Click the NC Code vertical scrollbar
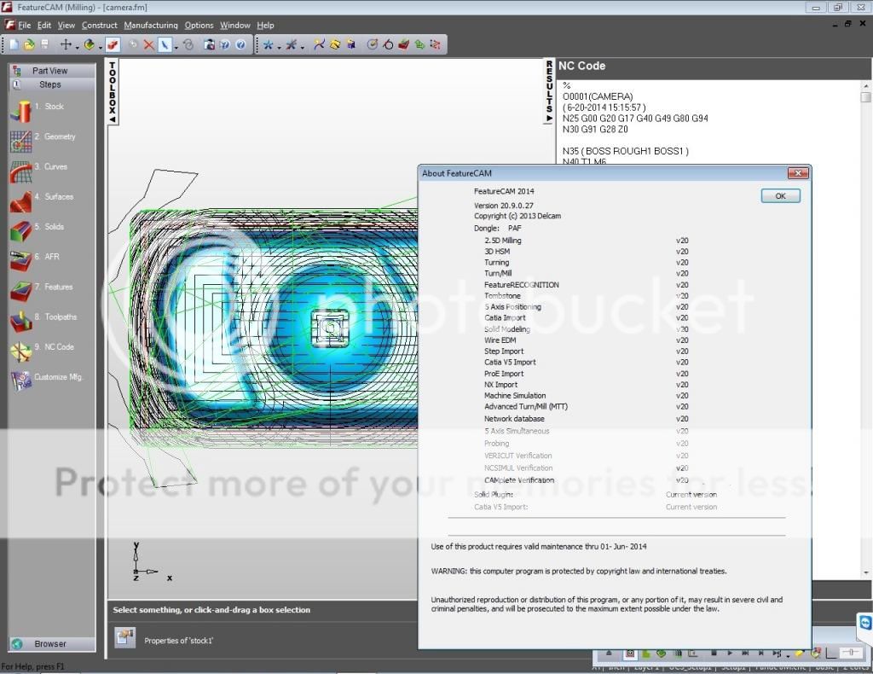The image size is (873, 674). (866, 328)
